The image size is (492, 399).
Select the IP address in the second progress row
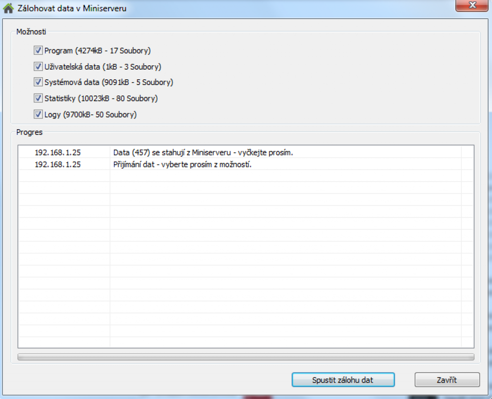click(58, 164)
